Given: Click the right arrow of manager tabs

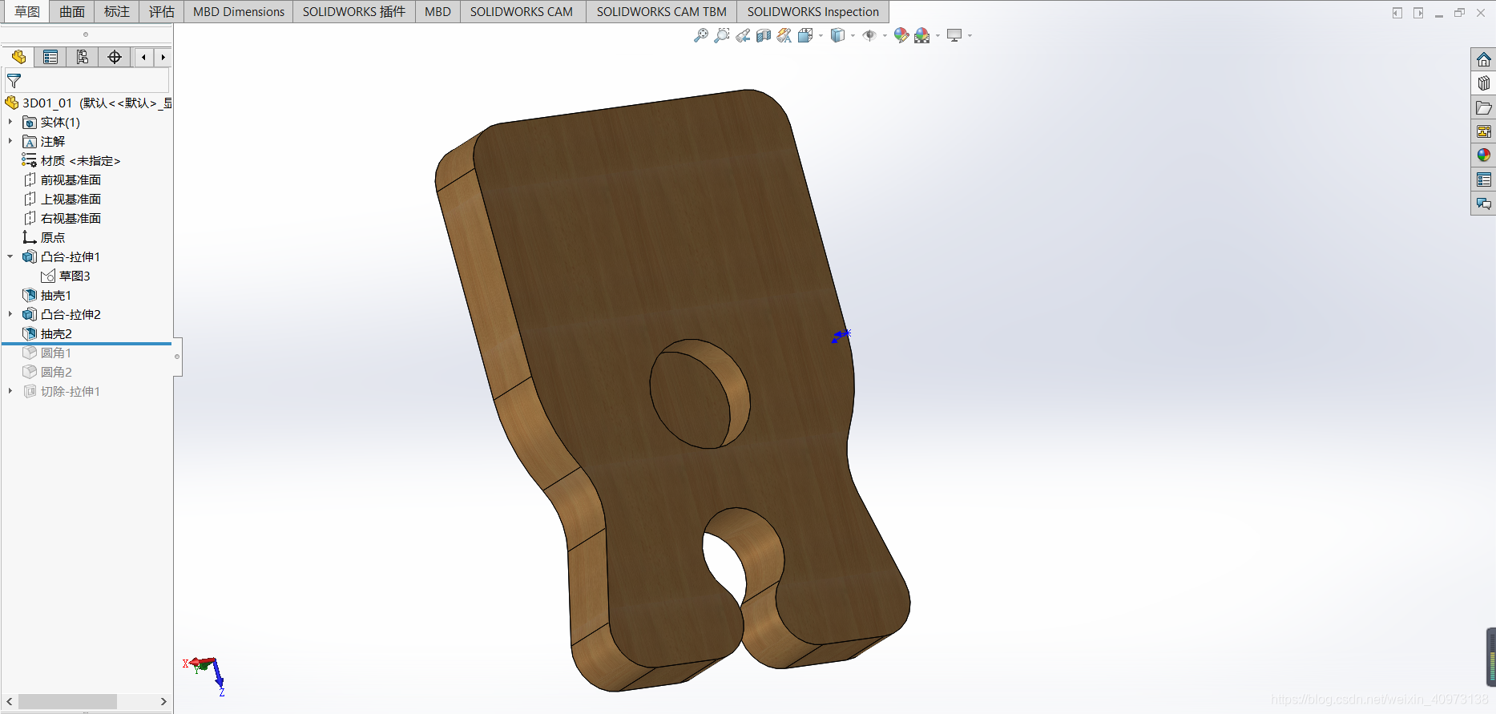Looking at the screenshot, I should click(163, 57).
